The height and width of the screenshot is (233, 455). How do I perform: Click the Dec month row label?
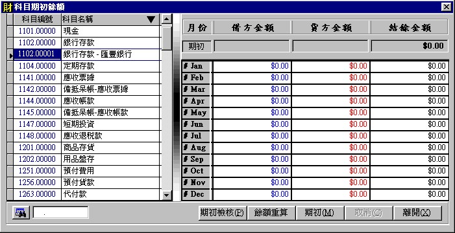pos(197,194)
